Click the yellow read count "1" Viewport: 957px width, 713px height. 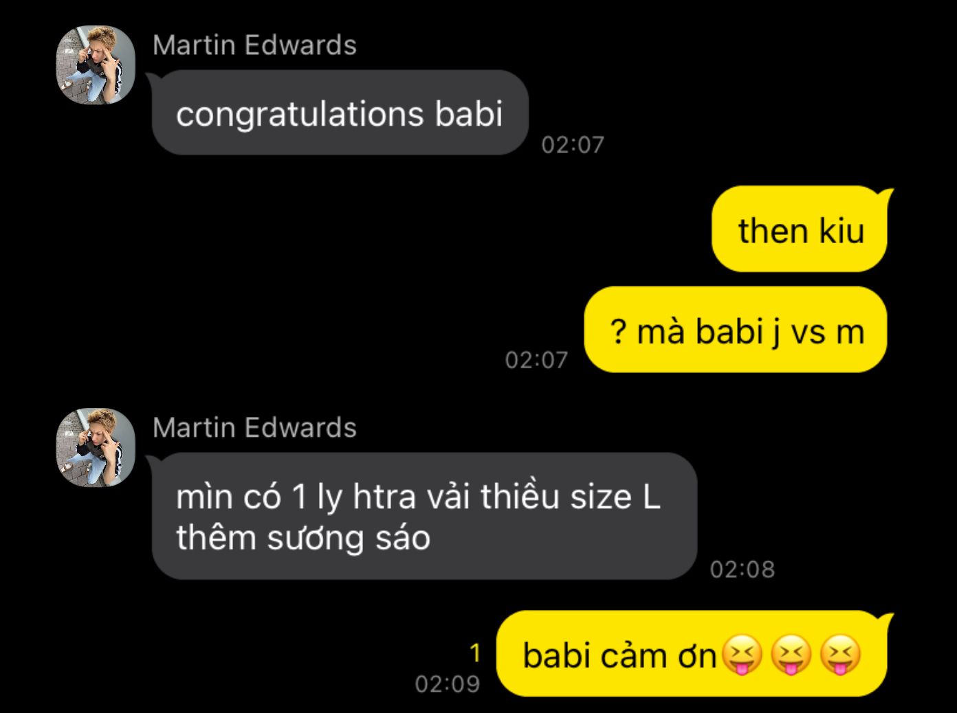(x=475, y=654)
